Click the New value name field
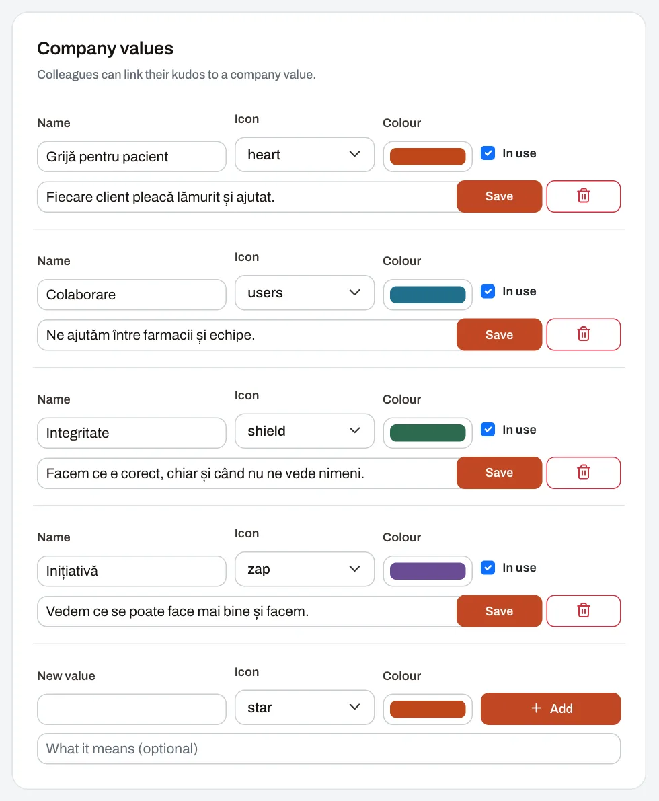The image size is (659, 801). (x=132, y=709)
